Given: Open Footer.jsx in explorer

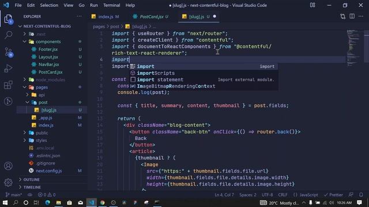Looking at the screenshot, I should click(48, 49).
